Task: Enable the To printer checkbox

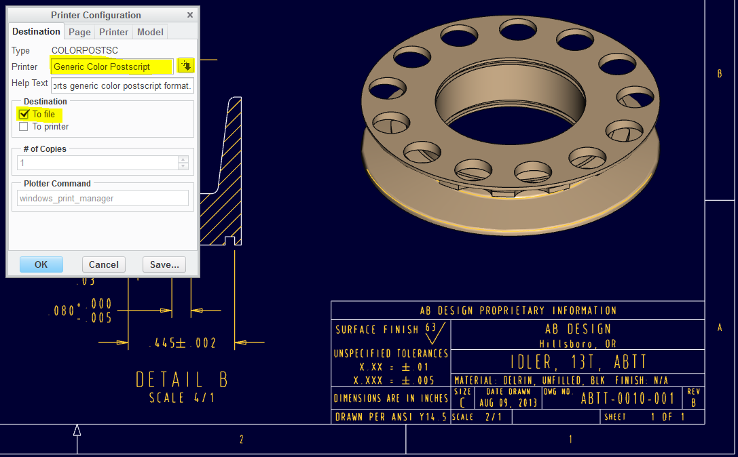Action: coord(24,127)
